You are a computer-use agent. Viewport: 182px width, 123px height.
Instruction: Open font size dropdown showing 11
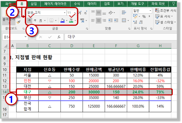coord(75,13)
